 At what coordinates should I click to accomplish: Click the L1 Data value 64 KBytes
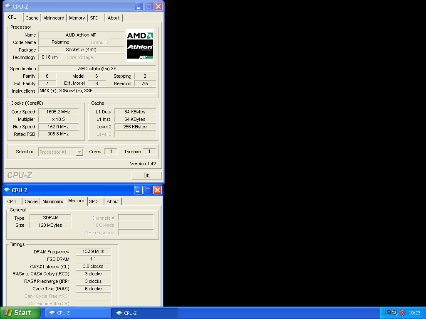pos(135,112)
